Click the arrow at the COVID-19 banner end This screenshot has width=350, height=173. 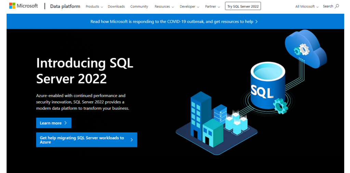pyautogui.click(x=256, y=22)
